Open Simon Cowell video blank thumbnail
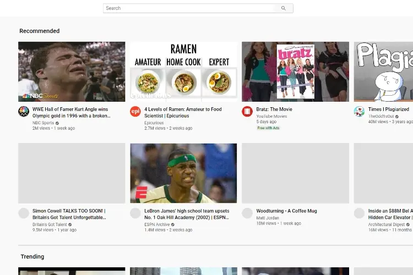Screen dimensions: 413x275 [72, 173]
